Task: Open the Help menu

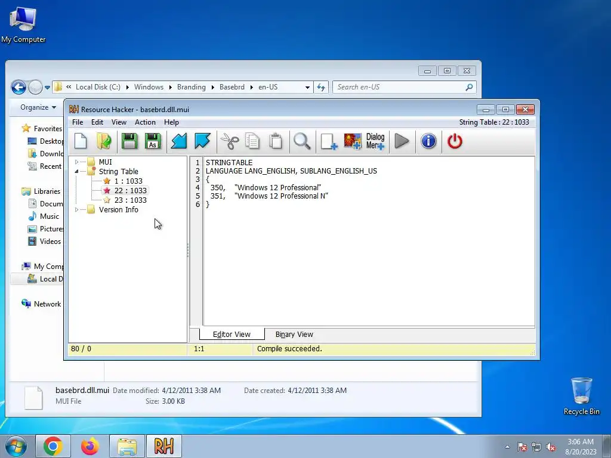Action: pos(171,122)
